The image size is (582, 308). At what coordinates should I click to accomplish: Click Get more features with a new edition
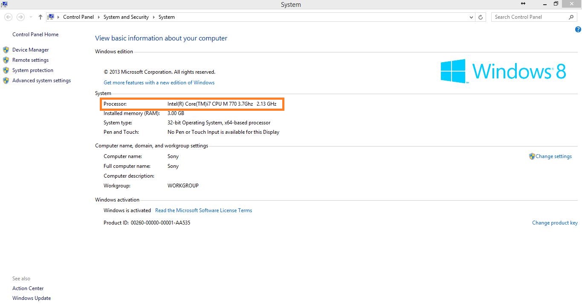(159, 82)
